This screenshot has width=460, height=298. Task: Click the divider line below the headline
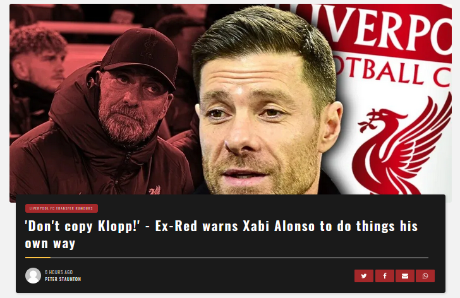pyautogui.click(x=227, y=258)
